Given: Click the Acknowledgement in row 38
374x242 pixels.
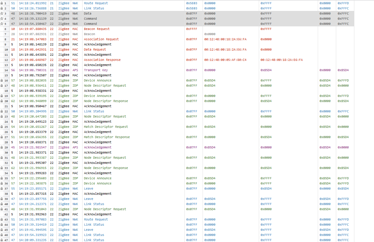Looking at the screenshot, I should 98,194.
